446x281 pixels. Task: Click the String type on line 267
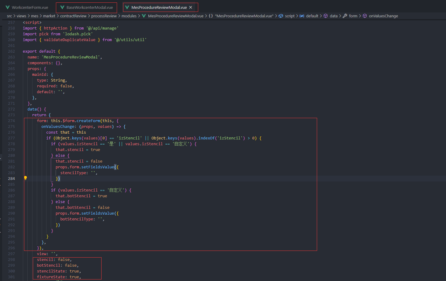pos(58,80)
